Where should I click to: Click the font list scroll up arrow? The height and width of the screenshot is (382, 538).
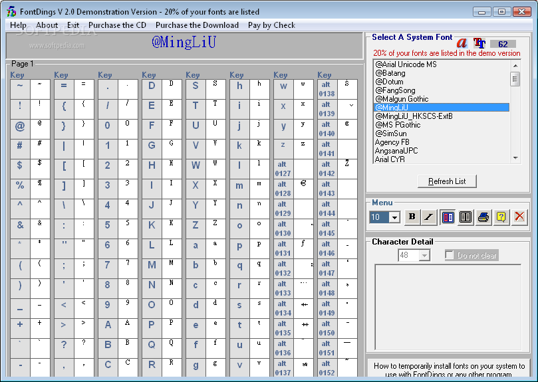pos(515,65)
